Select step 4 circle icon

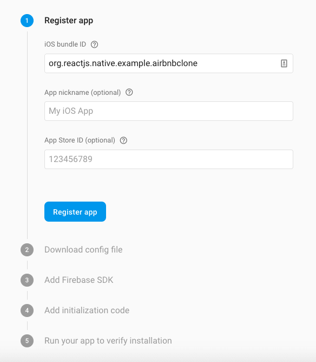(27, 311)
